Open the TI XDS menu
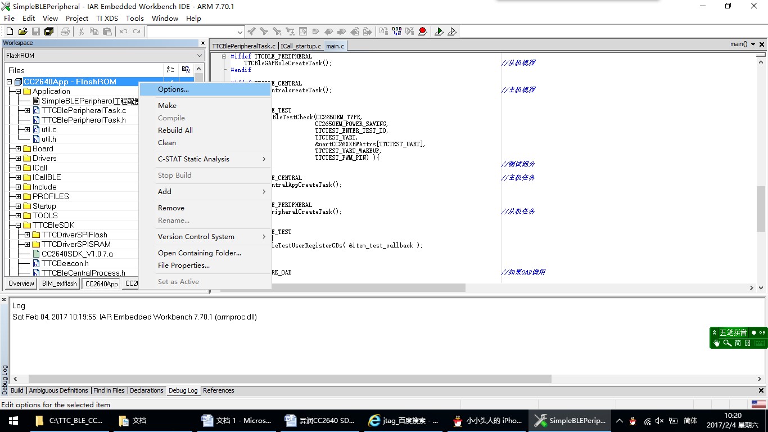This screenshot has width=768, height=432. pos(107,18)
